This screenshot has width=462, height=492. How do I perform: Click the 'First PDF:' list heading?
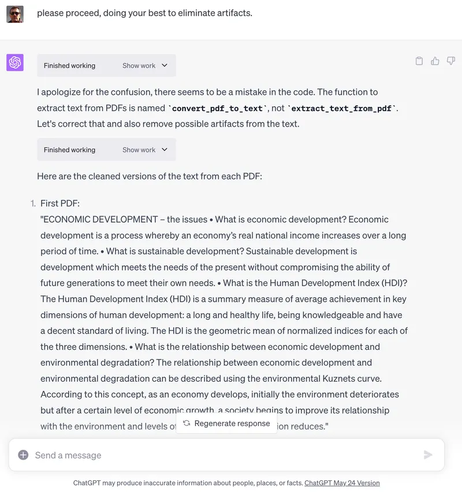[60, 204]
